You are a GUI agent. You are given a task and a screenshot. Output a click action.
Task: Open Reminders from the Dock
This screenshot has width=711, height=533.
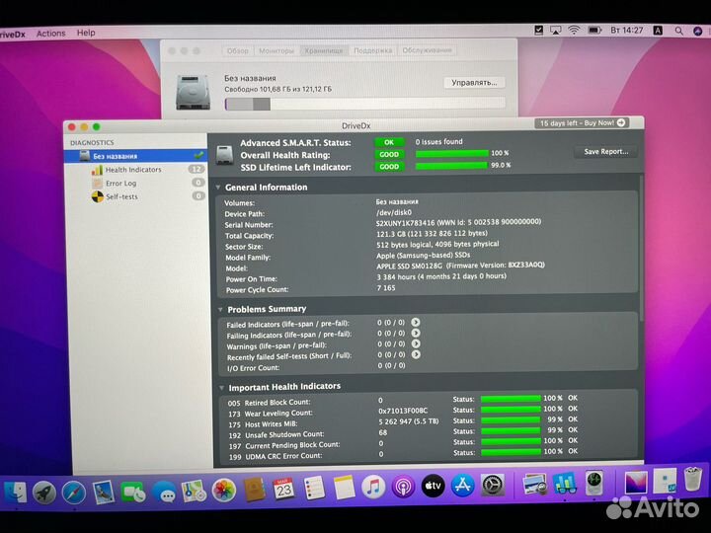pyautogui.click(x=313, y=489)
